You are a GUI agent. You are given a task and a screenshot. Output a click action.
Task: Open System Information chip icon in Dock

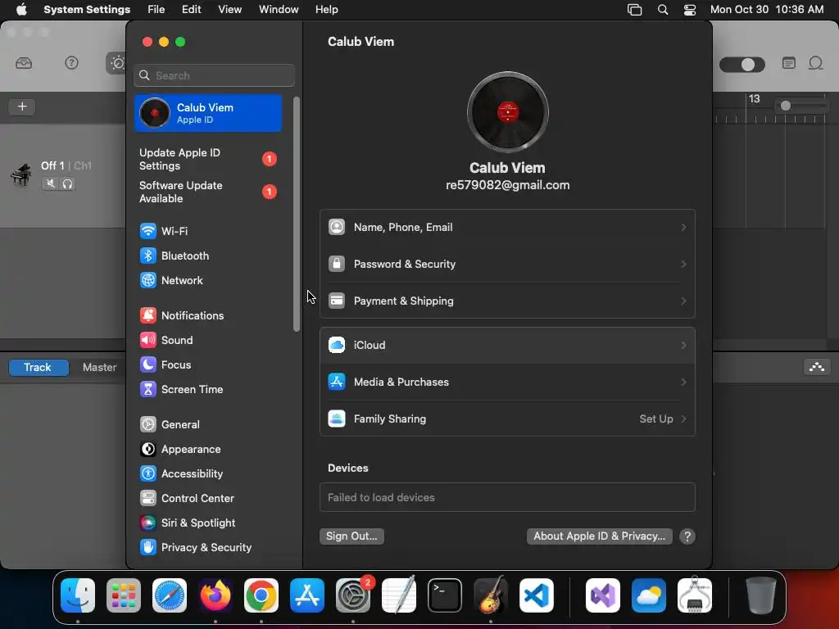[x=695, y=595]
